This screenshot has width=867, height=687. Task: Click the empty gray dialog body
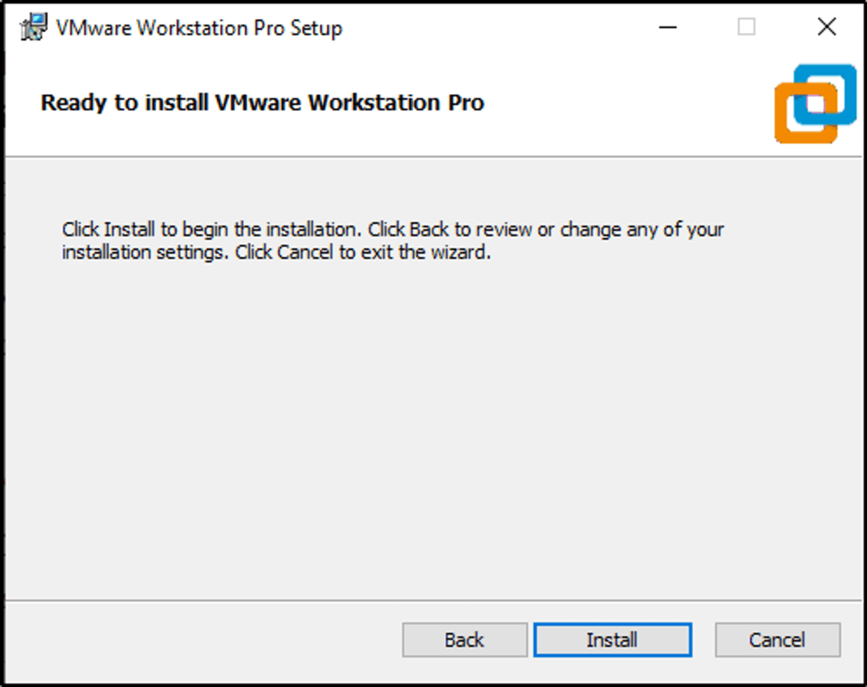(x=424, y=424)
